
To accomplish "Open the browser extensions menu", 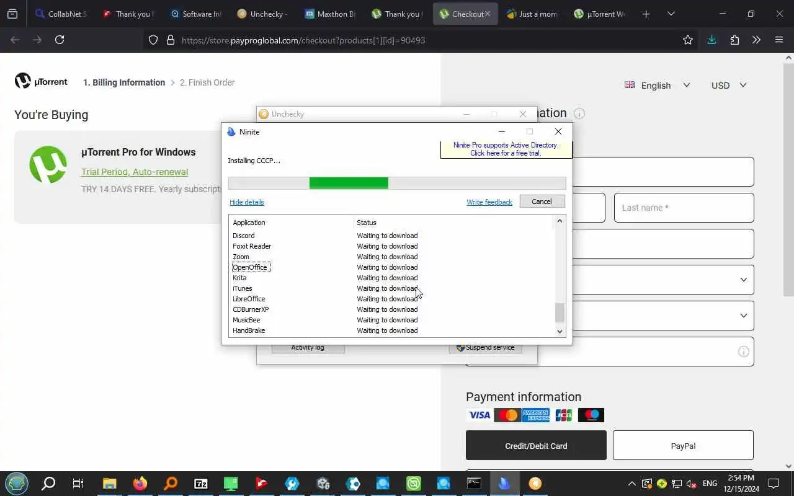I will tap(734, 40).
